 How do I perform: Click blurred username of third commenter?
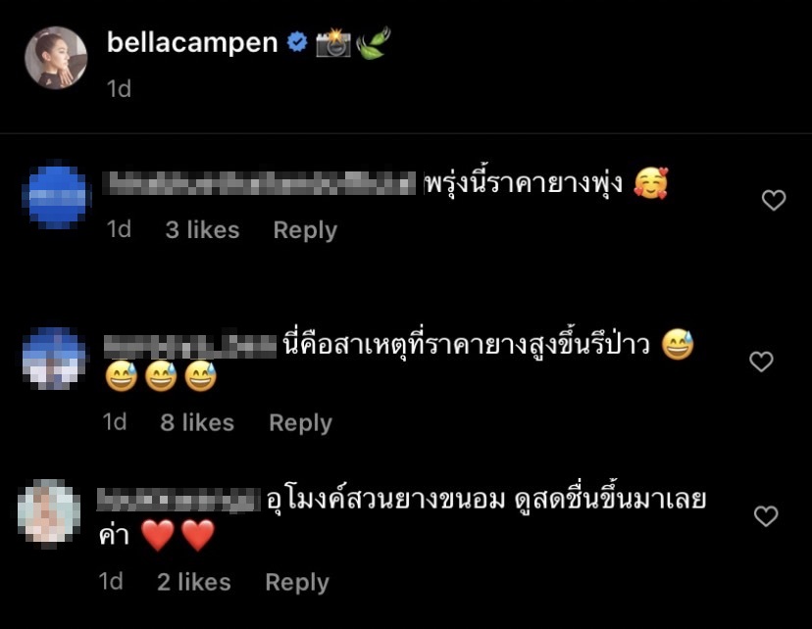(x=178, y=500)
